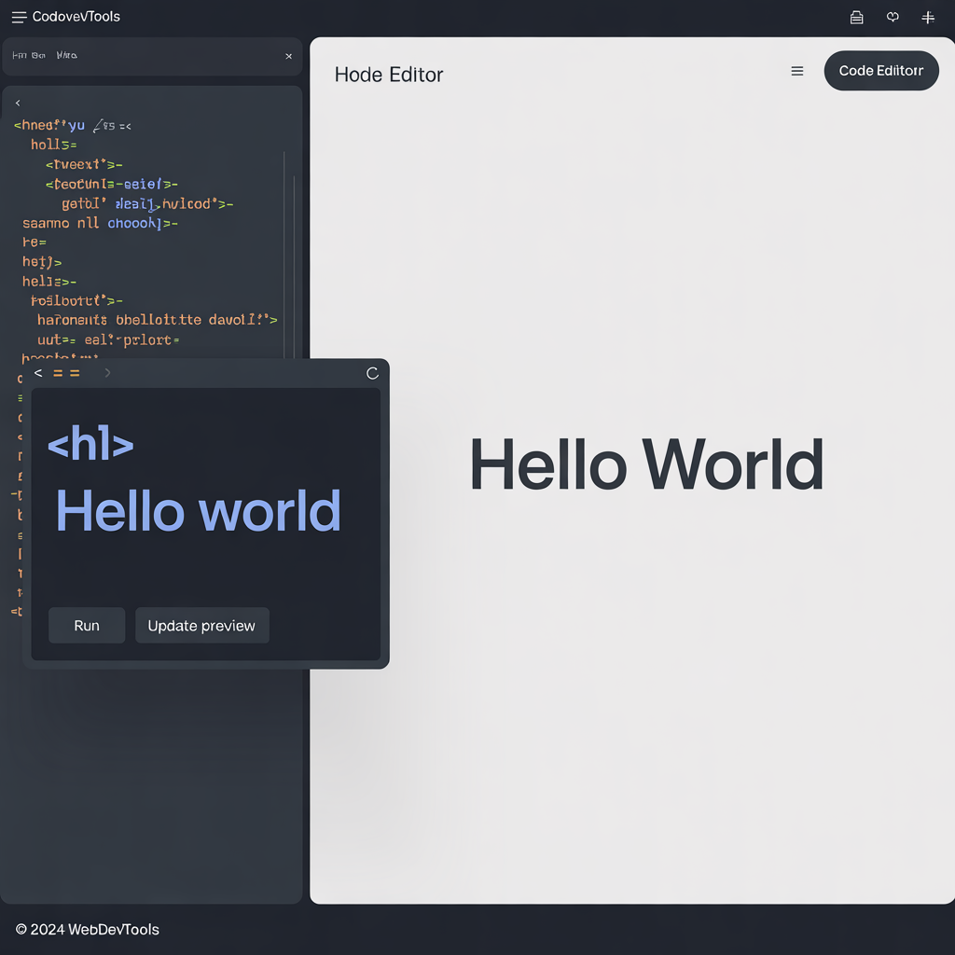Expand forward navigation in preview popup
This screenshot has height=955, width=955.
(106, 372)
